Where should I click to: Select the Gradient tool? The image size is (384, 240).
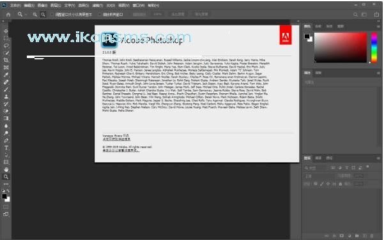tap(6, 119)
